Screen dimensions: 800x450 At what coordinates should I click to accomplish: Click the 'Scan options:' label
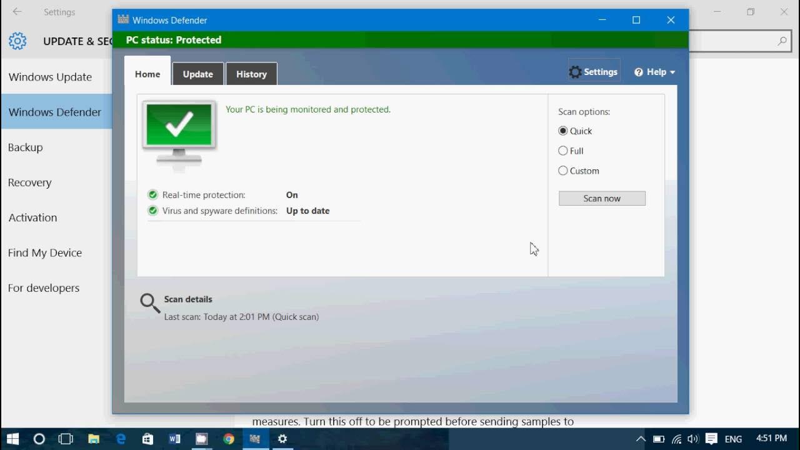coord(584,112)
